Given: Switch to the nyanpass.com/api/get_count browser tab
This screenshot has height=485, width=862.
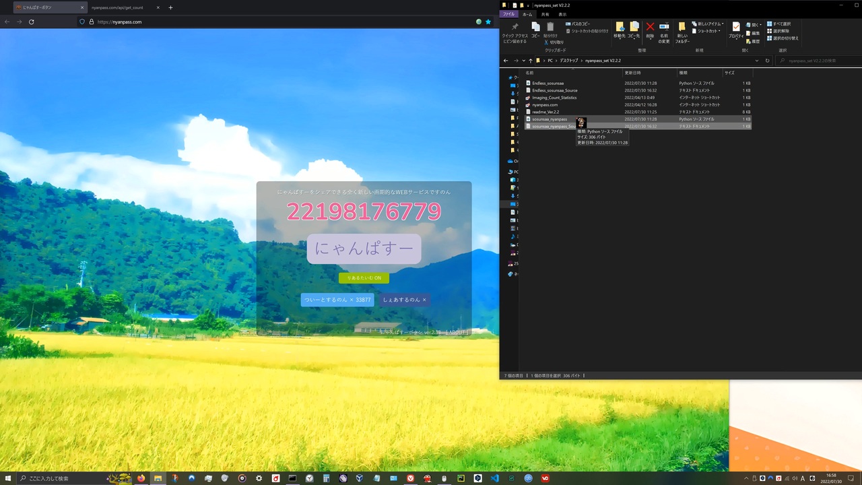Looking at the screenshot, I should click(117, 7).
